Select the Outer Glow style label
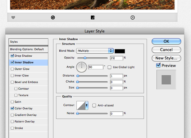Image resolution: width=191 pixels, height=138 pixels. tap(22, 69)
